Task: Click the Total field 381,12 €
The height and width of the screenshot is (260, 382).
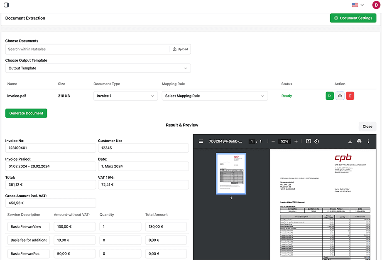Action: pos(51,185)
